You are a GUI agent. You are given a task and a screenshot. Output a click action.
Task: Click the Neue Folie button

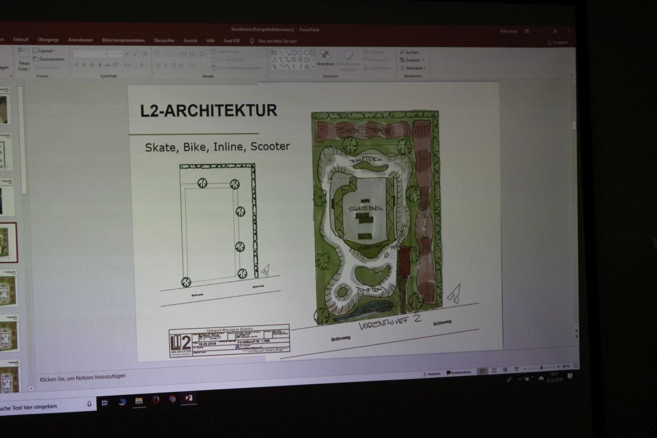point(24,60)
